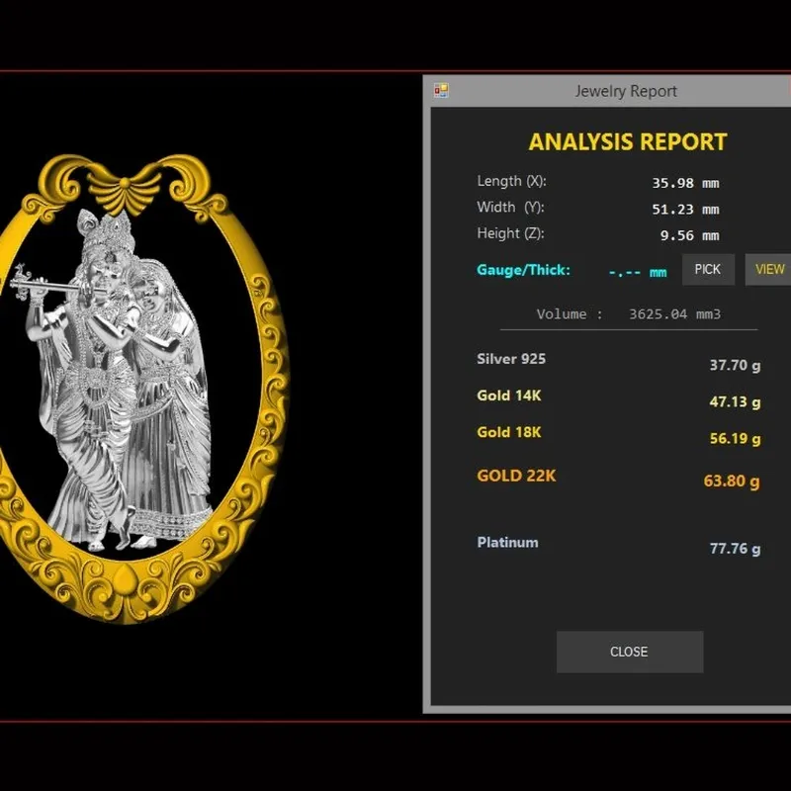Select the GOLD 22K label
Image resolution: width=791 pixels, height=791 pixels.
(x=516, y=476)
